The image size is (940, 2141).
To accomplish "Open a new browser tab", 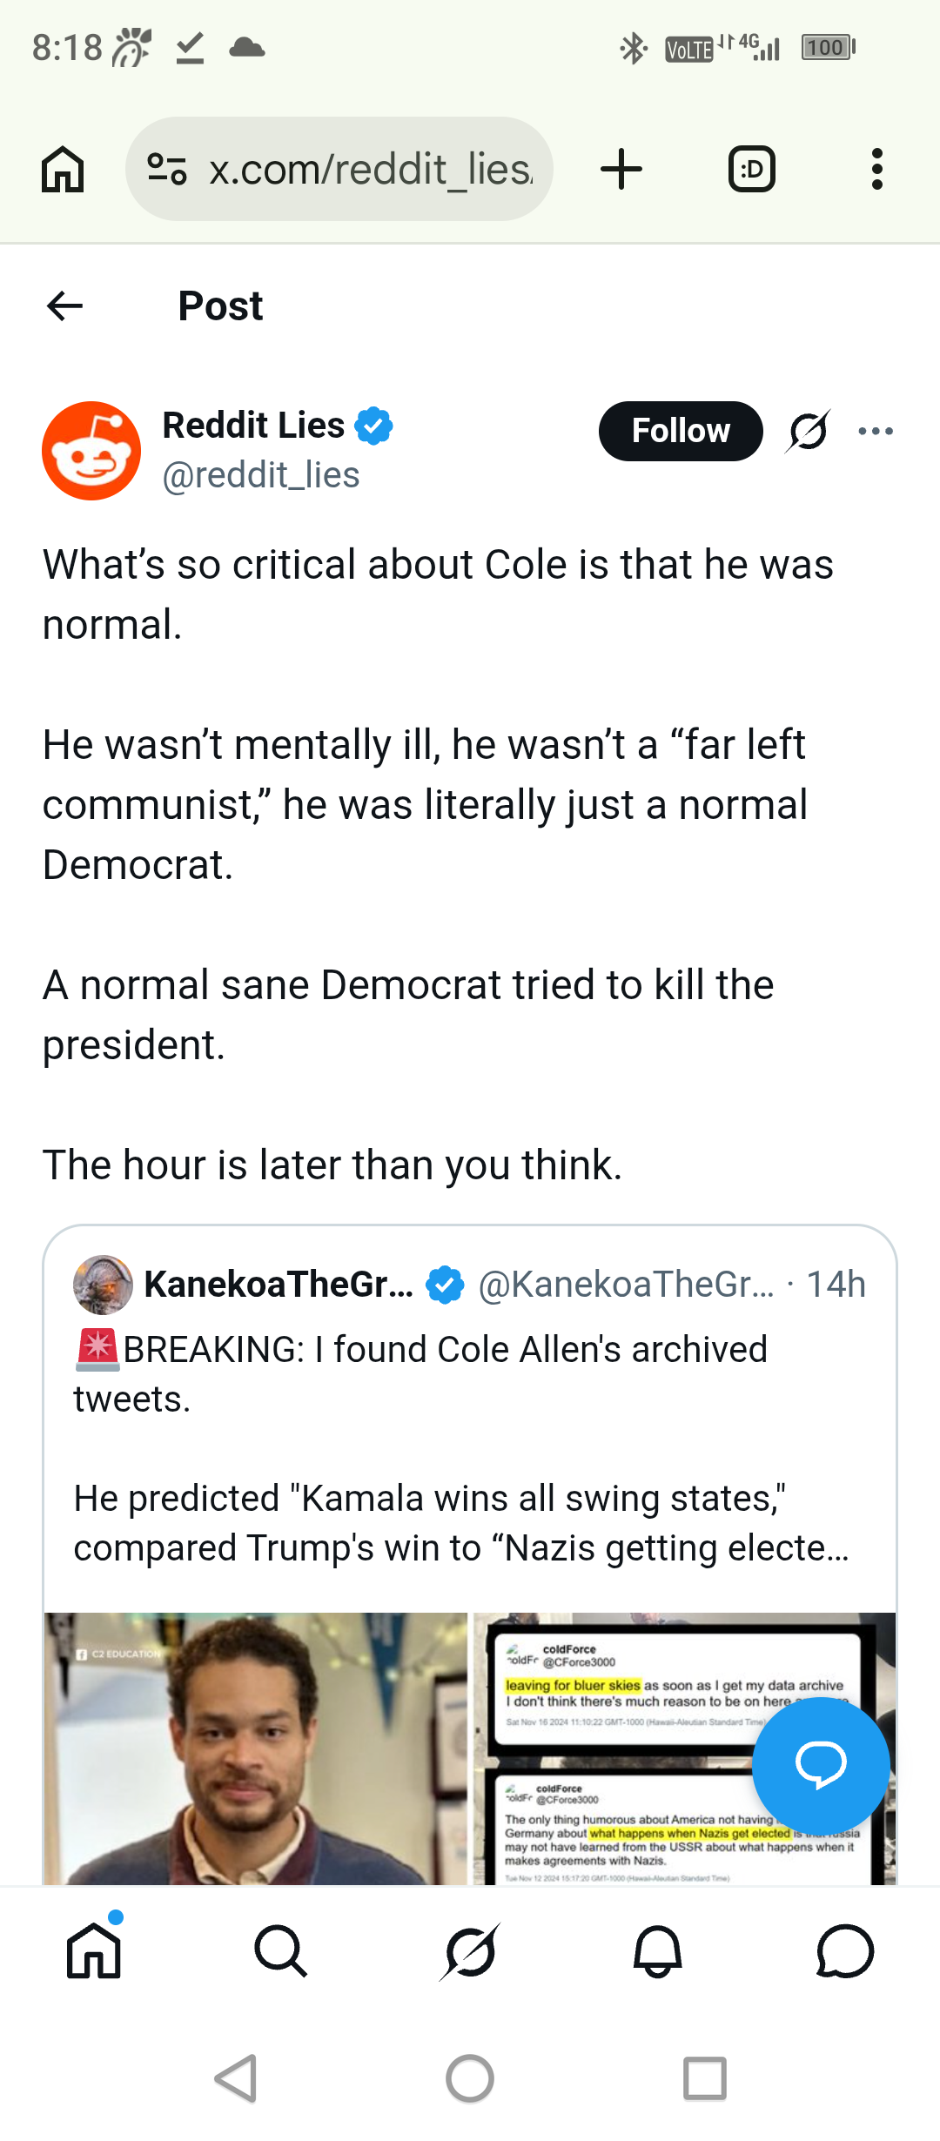I will click(621, 169).
